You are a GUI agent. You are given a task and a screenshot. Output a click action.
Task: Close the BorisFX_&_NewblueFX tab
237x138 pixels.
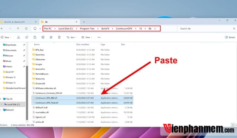[36, 22]
